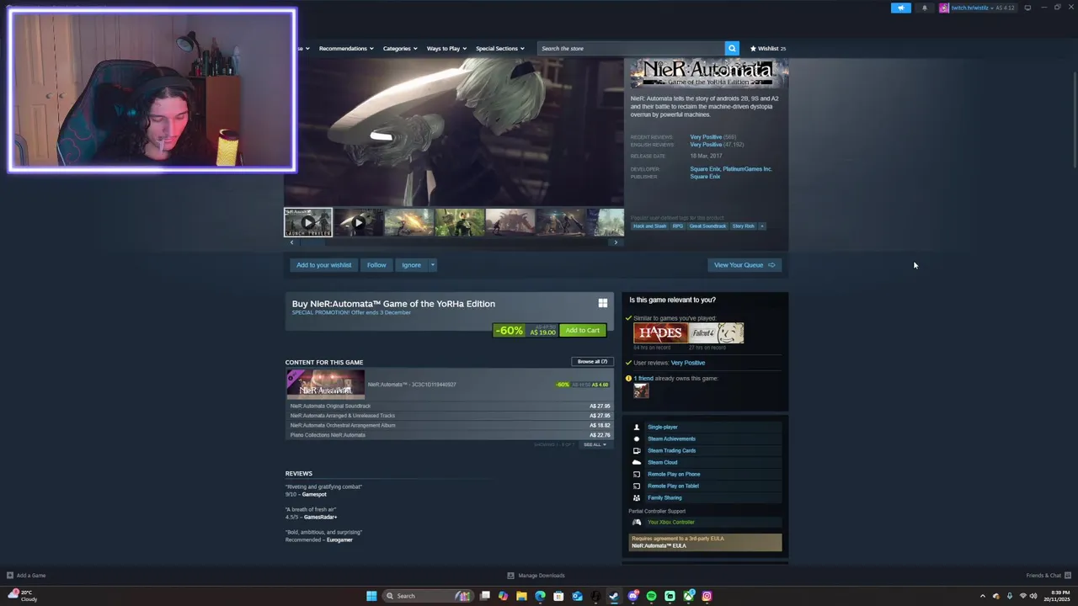
Task: Click the Steam page vertical scrollbar
Action: (1074, 120)
